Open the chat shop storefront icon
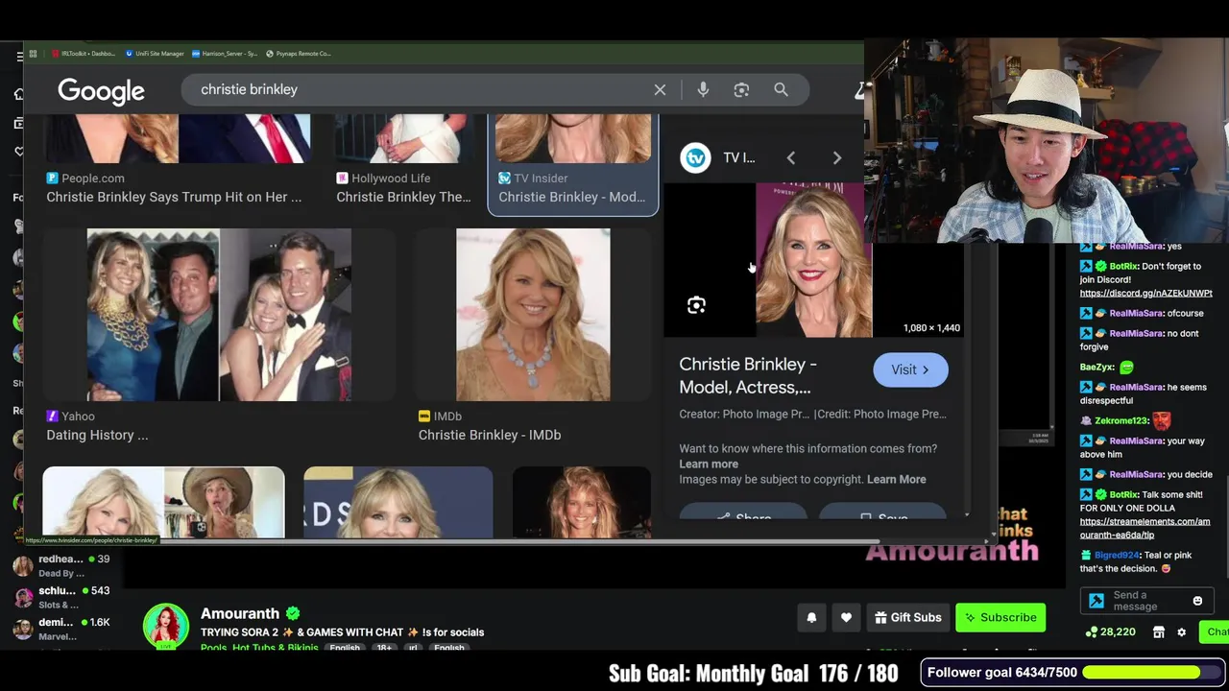1229x691 pixels. tap(1159, 632)
